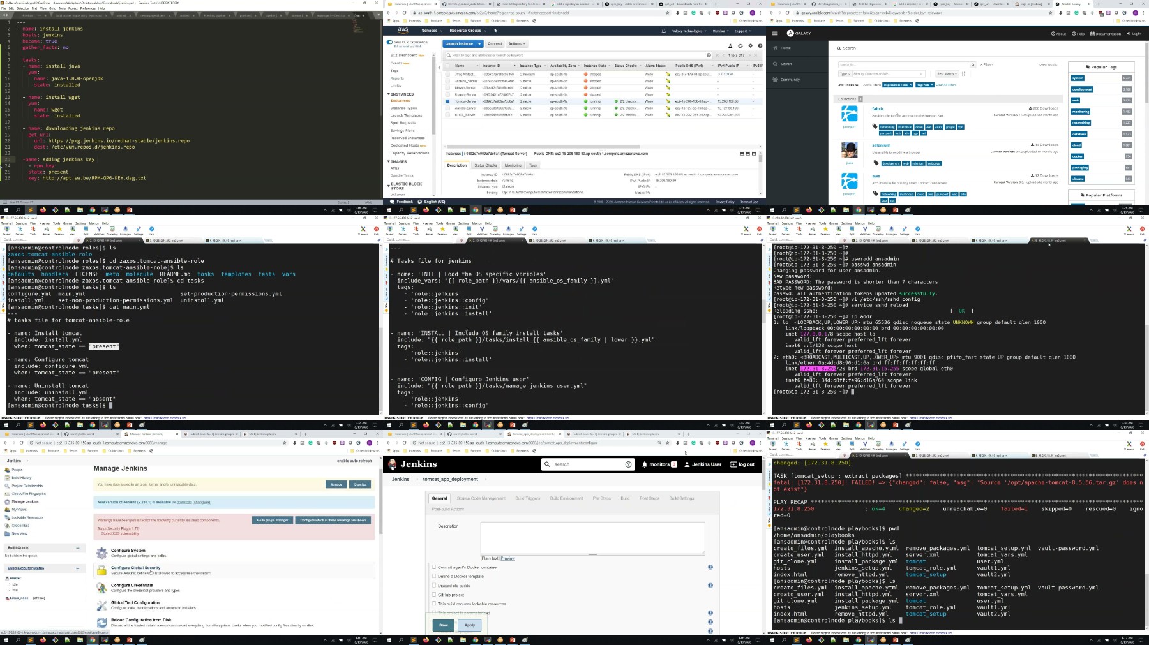Check 'Discard old builds' option
Viewport: 1149px width, 645px height.
coord(434,585)
